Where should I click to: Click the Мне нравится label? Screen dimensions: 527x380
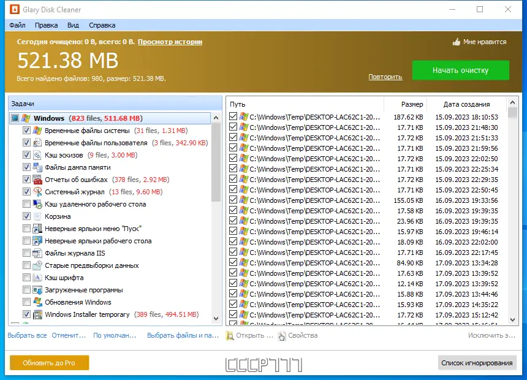point(485,42)
